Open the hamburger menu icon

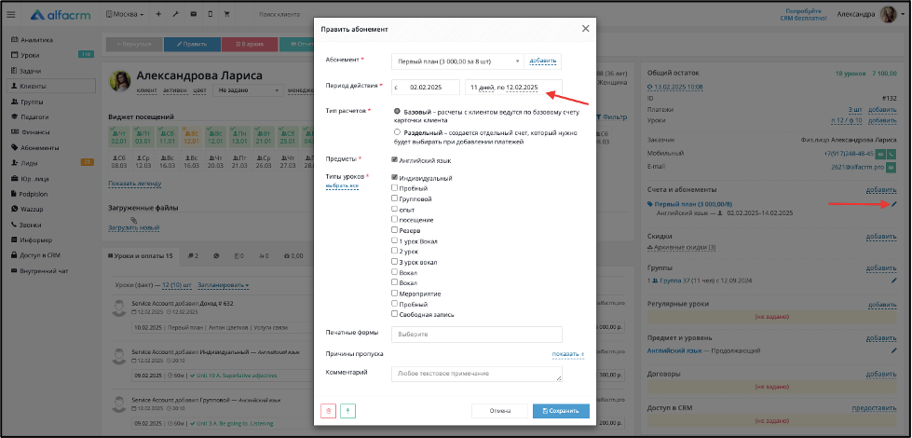[10, 15]
